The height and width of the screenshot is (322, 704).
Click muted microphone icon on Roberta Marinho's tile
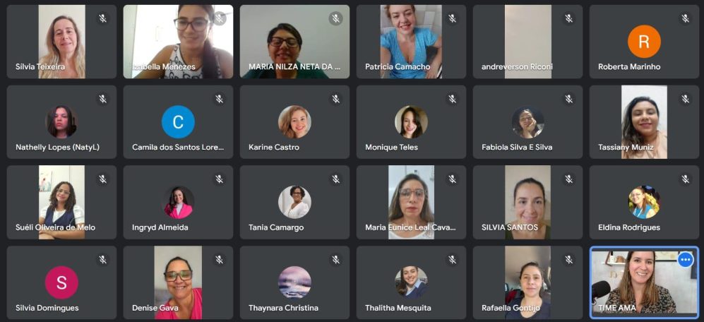685,18
